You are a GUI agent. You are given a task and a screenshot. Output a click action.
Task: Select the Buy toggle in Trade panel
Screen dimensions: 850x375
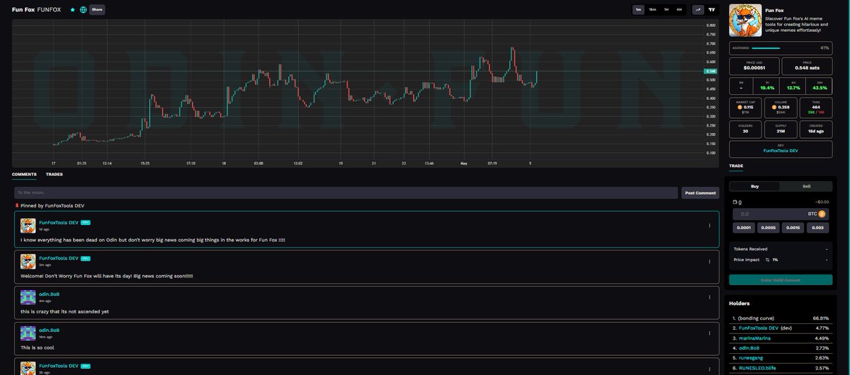tap(754, 186)
